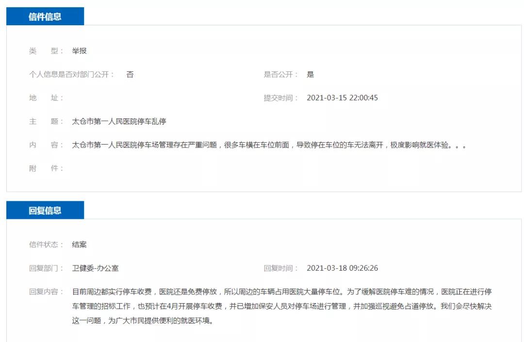
Task: Click the complaint content about 停车场管理存在严重问题
Action: click(x=269, y=145)
